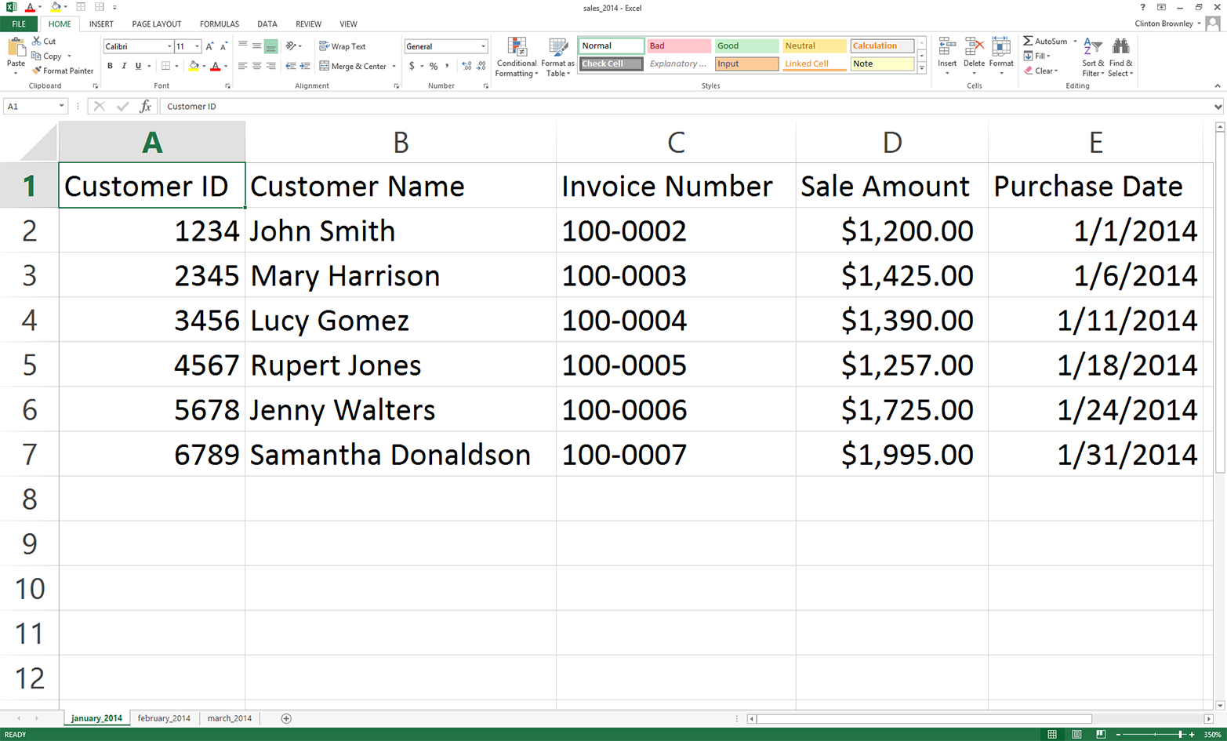Open the Orientation text-angle tool
This screenshot has width=1227, height=741.
tap(291, 46)
